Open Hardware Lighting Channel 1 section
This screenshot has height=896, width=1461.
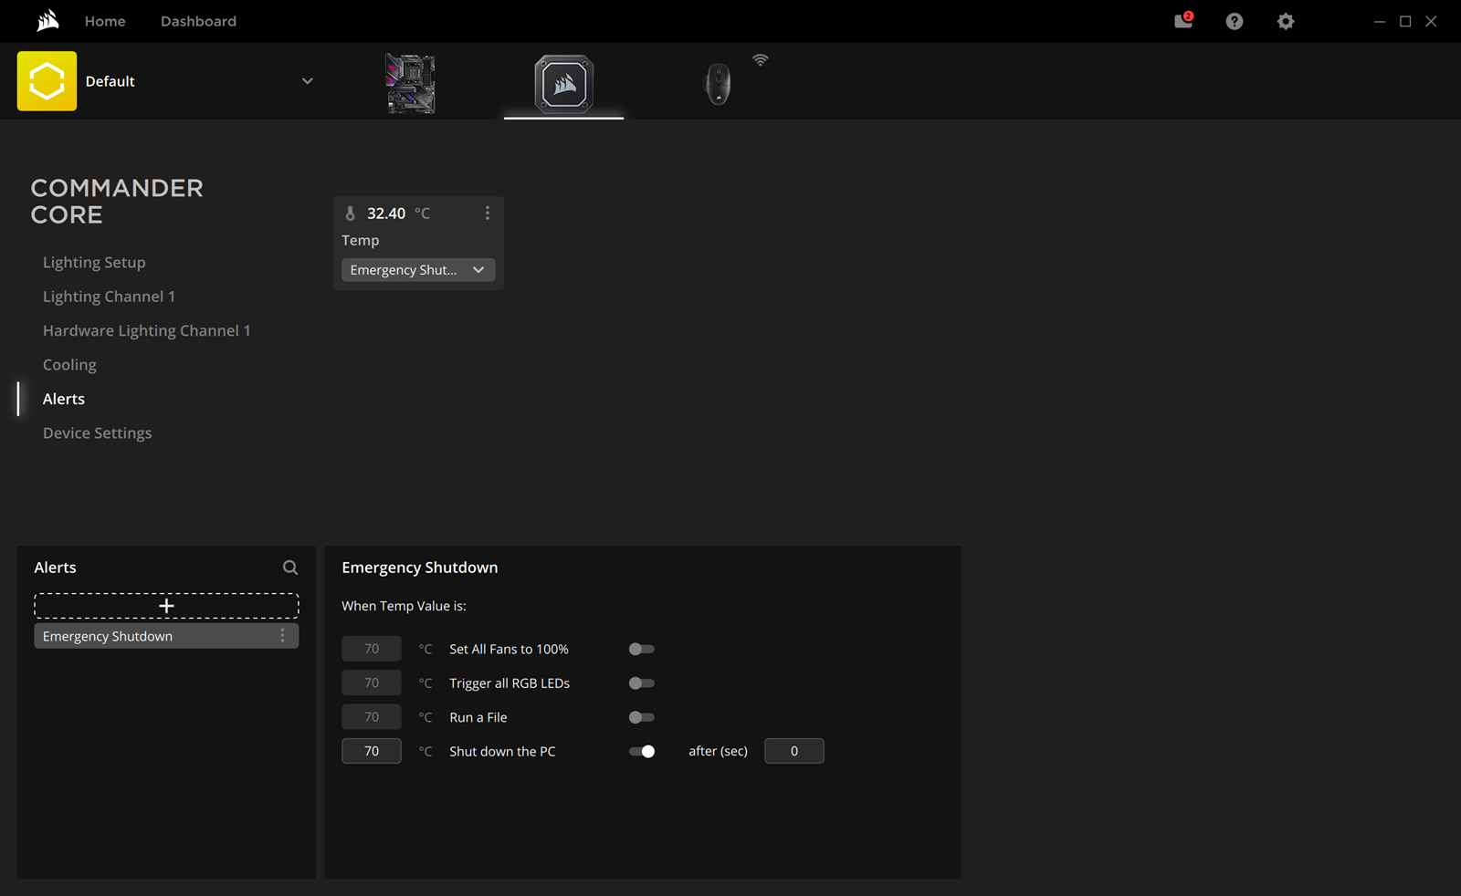click(x=146, y=331)
